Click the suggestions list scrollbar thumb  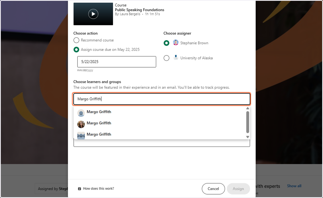(248, 122)
